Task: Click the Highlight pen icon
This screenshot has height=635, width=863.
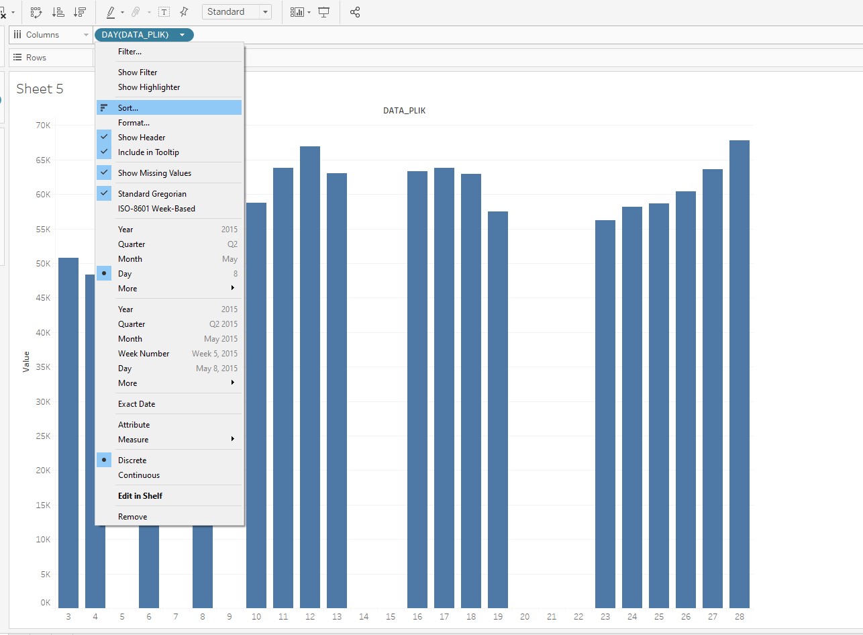Action: (111, 12)
